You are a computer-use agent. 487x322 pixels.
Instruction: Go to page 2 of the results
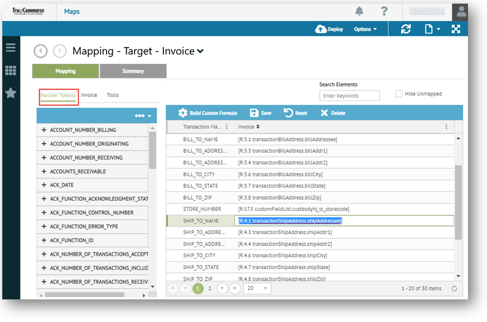pos(210,288)
